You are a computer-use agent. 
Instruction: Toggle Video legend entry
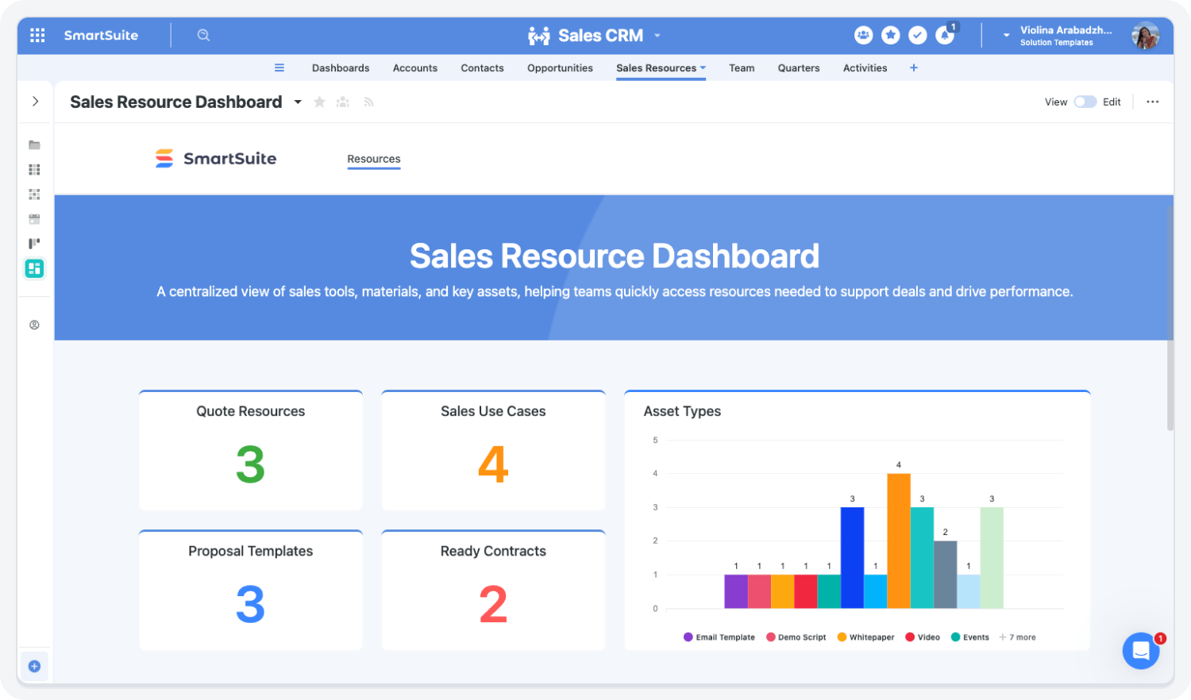point(923,637)
